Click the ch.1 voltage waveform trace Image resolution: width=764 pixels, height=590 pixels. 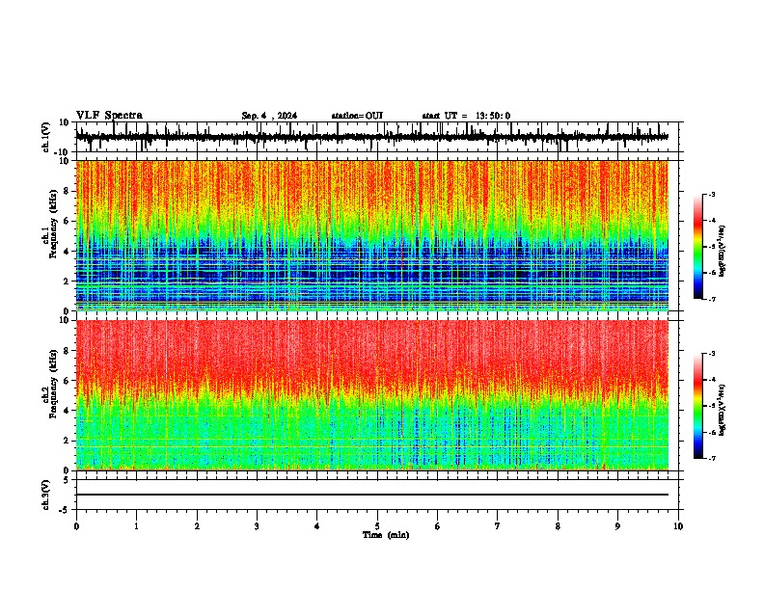[372, 137]
